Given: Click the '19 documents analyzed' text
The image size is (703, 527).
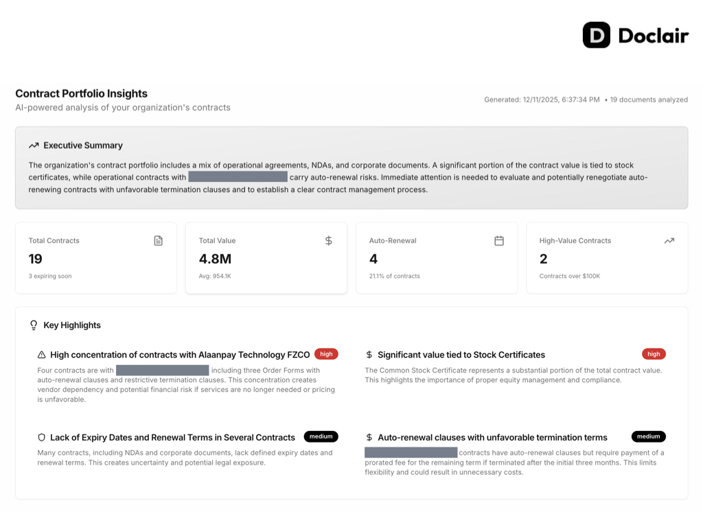Looking at the screenshot, I should tap(649, 99).
